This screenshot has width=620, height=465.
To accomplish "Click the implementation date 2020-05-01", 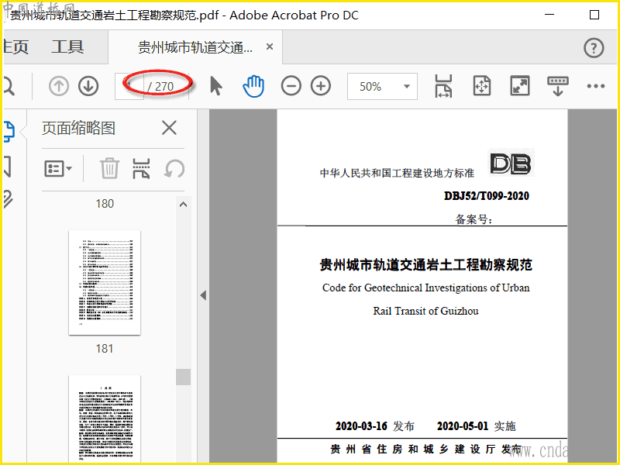I will tap(463, 426).
